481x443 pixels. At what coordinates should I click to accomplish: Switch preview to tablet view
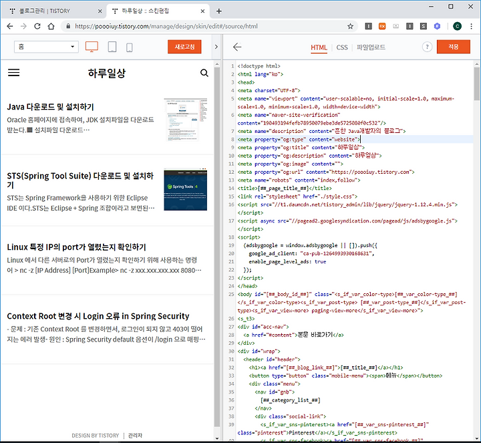click(112, 47)
